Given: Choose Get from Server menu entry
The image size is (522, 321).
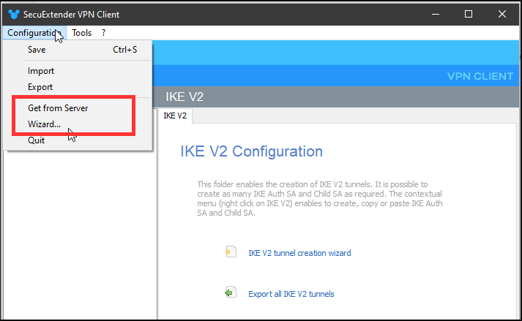Looking at the screenshot, I should click(58, 107).
